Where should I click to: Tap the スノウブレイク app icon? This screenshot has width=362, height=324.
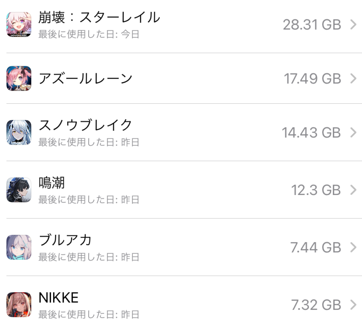coord(19,132)
